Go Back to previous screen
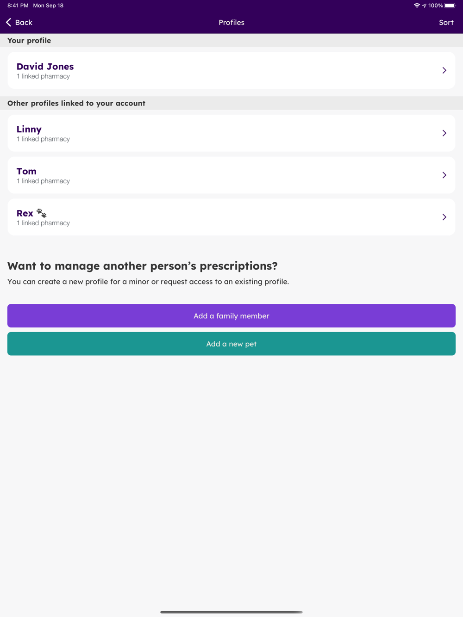Viewport: 463px width, 617px height. [24, 22]
